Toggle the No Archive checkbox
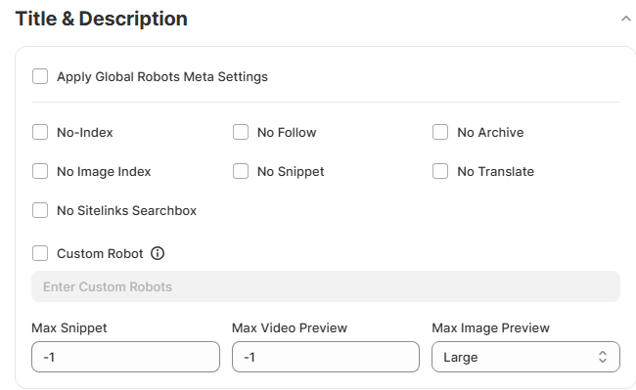 pos(440,132)
